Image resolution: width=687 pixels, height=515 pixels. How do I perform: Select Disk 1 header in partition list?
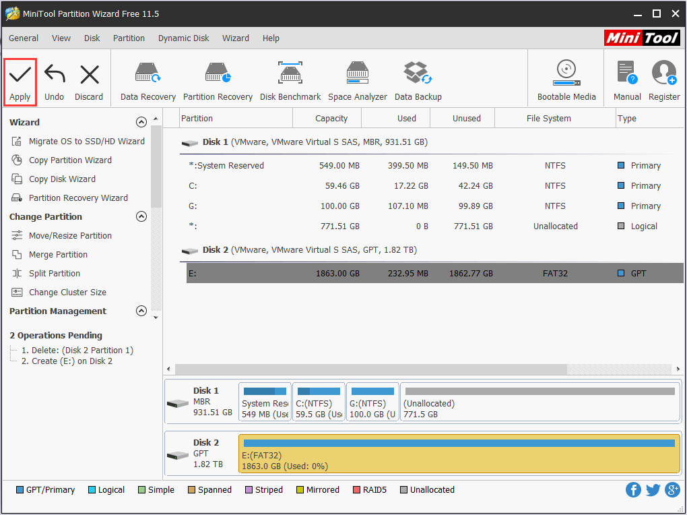pyautogui.click(x=304, y=142)
